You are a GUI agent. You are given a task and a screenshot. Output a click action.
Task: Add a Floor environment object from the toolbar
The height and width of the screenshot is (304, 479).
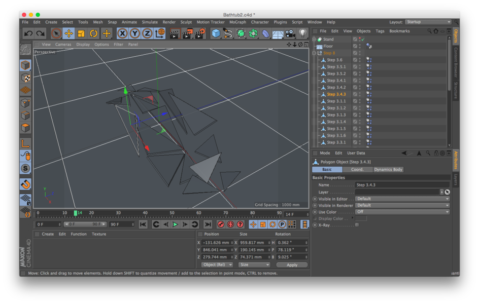(x=278, y=34)
